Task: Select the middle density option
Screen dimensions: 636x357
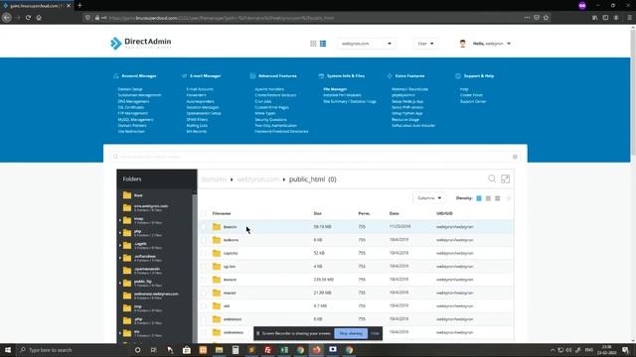Action: click(x=488, y=198)
